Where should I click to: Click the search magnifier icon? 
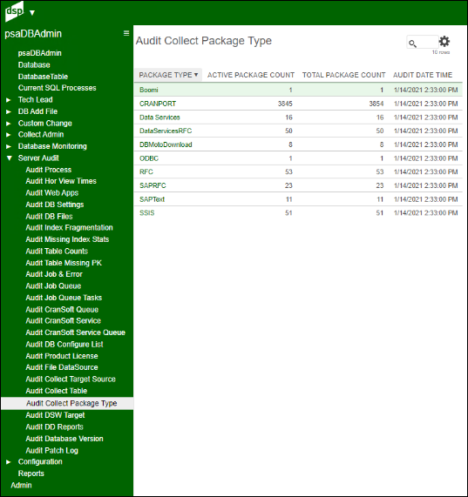(412, 44)
